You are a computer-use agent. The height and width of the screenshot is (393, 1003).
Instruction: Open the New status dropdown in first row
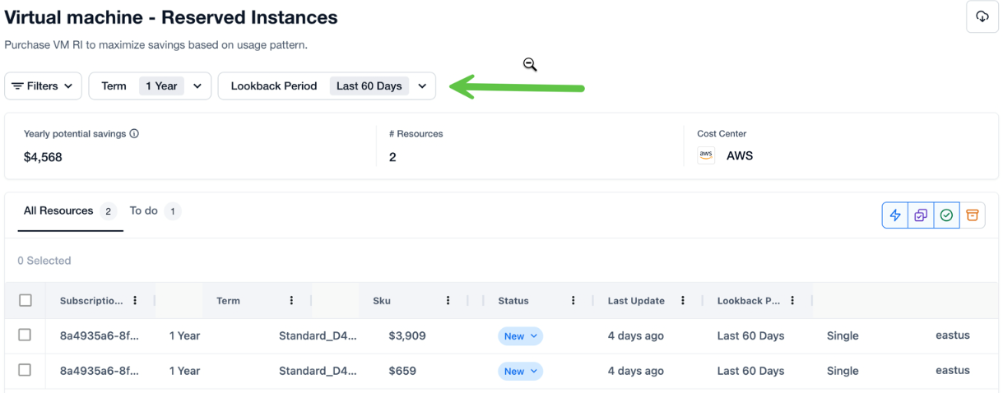pos(520,336)
